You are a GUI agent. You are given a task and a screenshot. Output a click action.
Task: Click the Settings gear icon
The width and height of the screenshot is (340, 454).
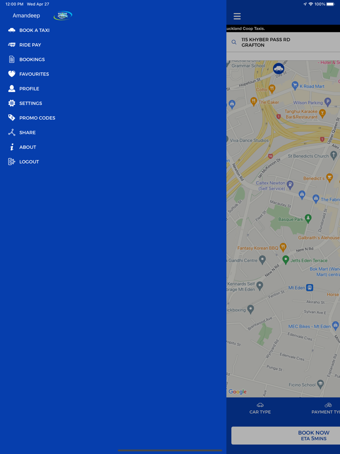click(x=12, y=103)
